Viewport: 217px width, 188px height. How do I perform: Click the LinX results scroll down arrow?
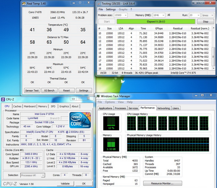[214, 68]
